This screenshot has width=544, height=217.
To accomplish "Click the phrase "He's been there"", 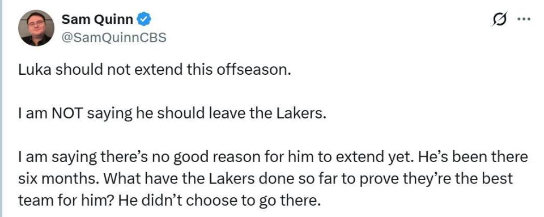I will (x=474, y=159).
